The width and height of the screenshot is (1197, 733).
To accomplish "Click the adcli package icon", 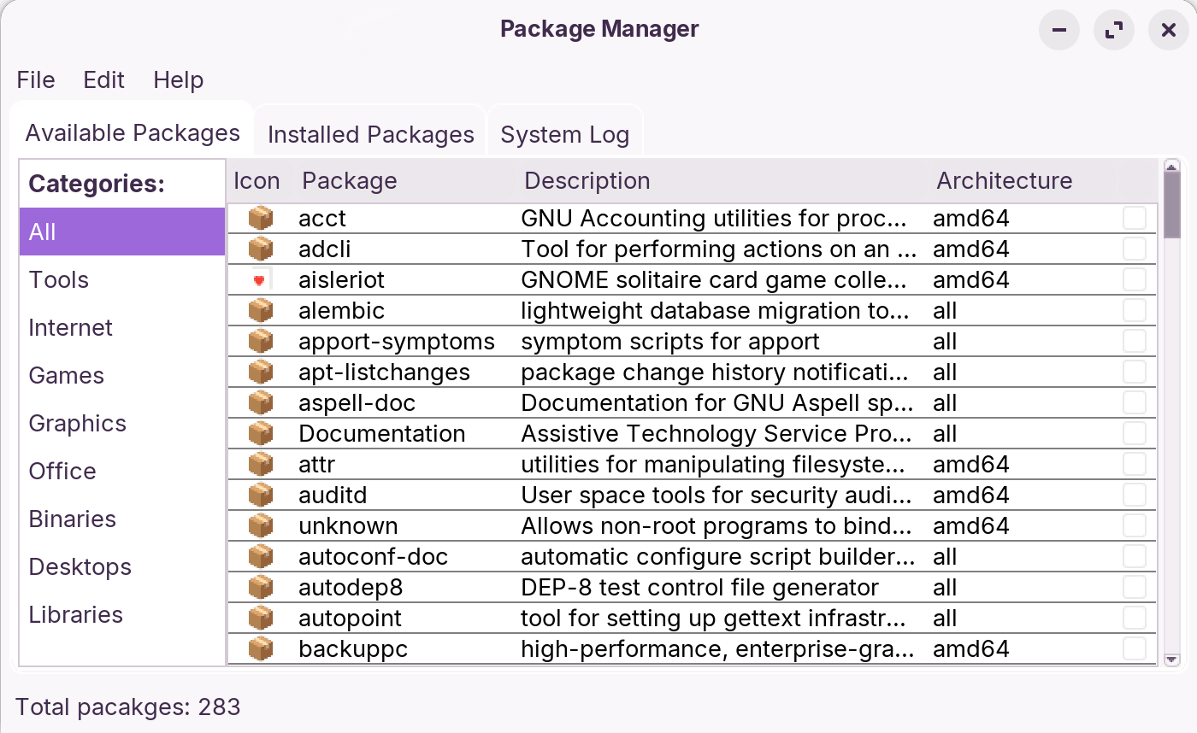I will (259, 249).
